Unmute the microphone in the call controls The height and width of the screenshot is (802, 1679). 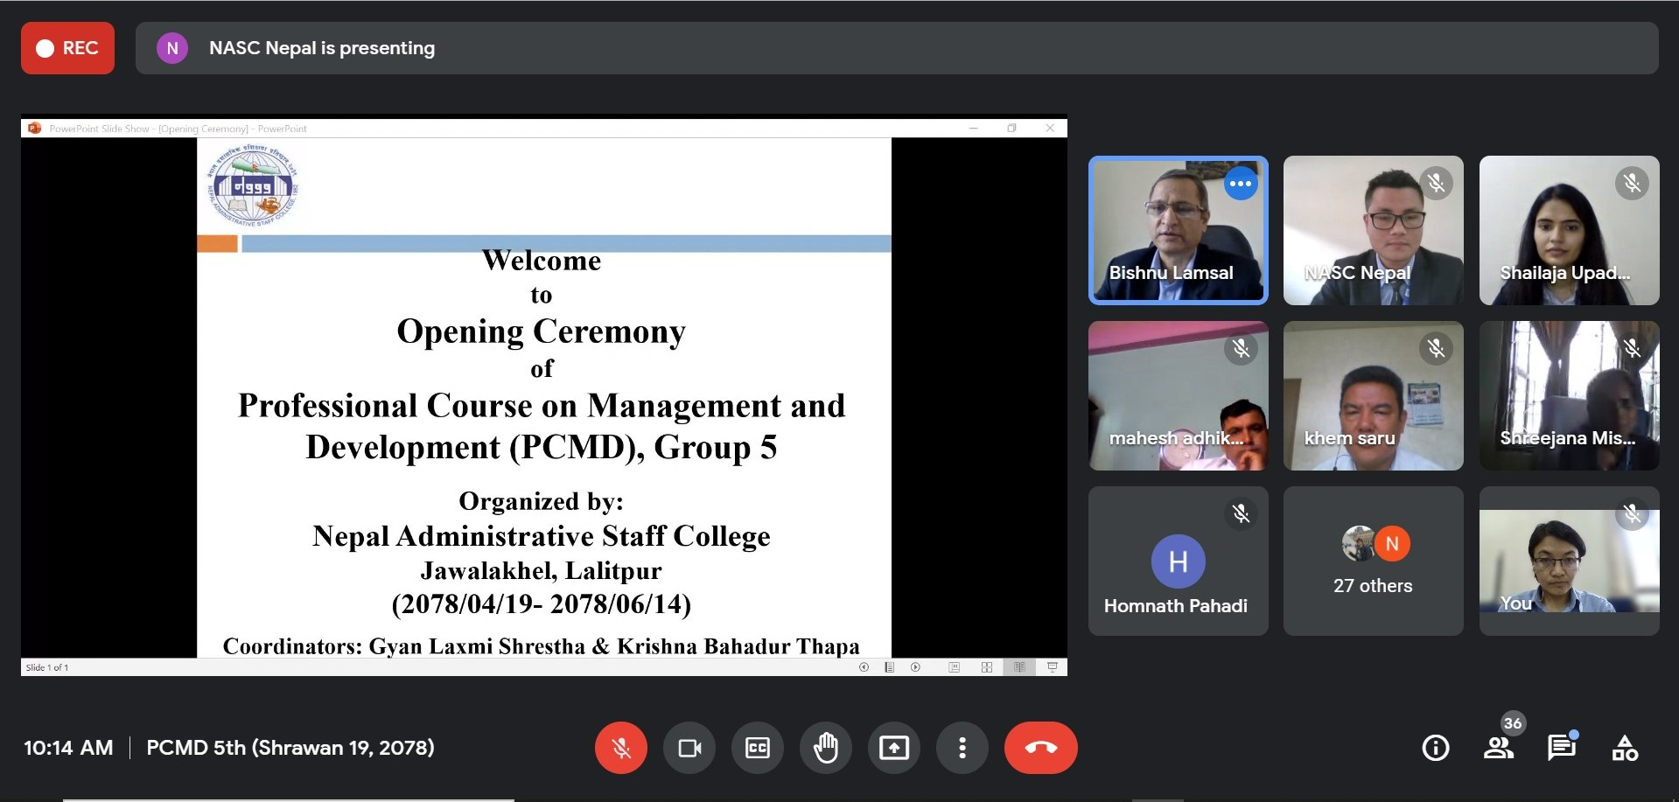tap(621, 748)
